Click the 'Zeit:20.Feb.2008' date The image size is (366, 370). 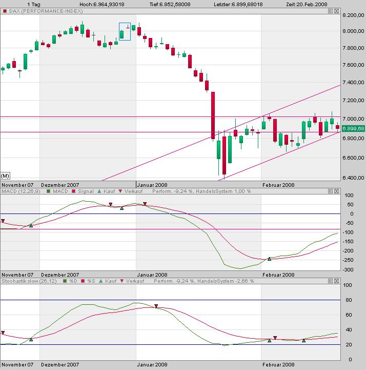(x=307, y=4)
